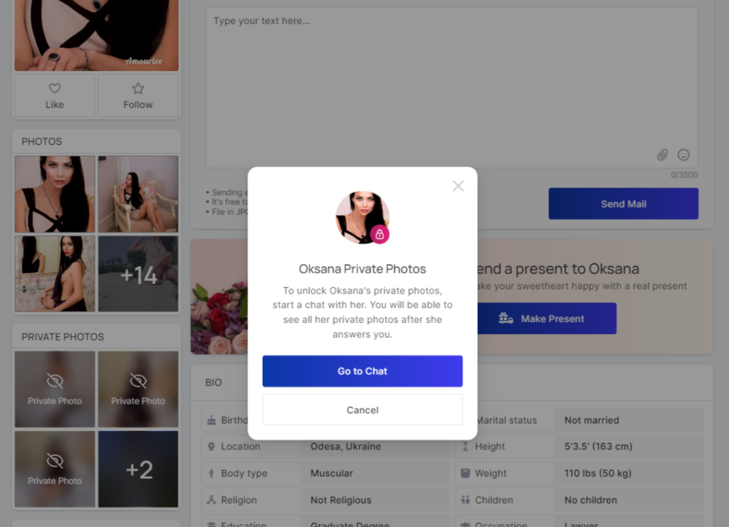Click the gift truck icon in Make Present

pos(506,319)
